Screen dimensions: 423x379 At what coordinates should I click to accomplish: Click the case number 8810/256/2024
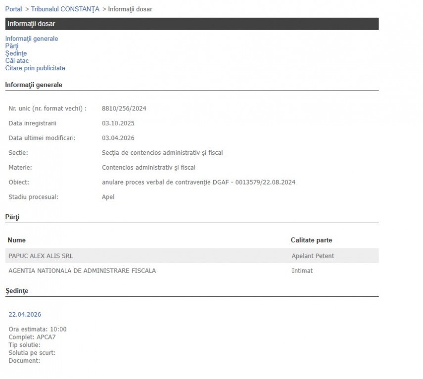[x=124, y=108]
